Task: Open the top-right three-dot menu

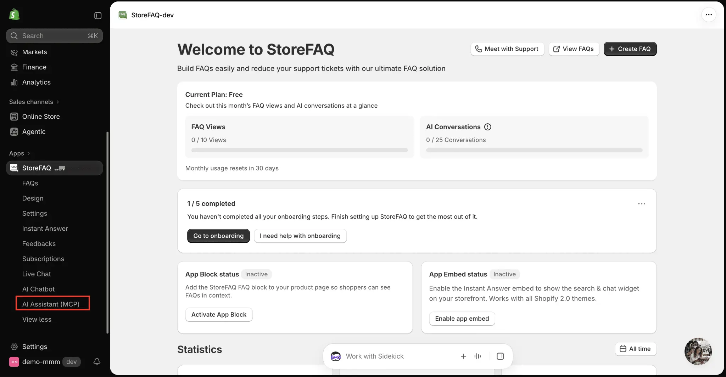Action: point(709,15)
